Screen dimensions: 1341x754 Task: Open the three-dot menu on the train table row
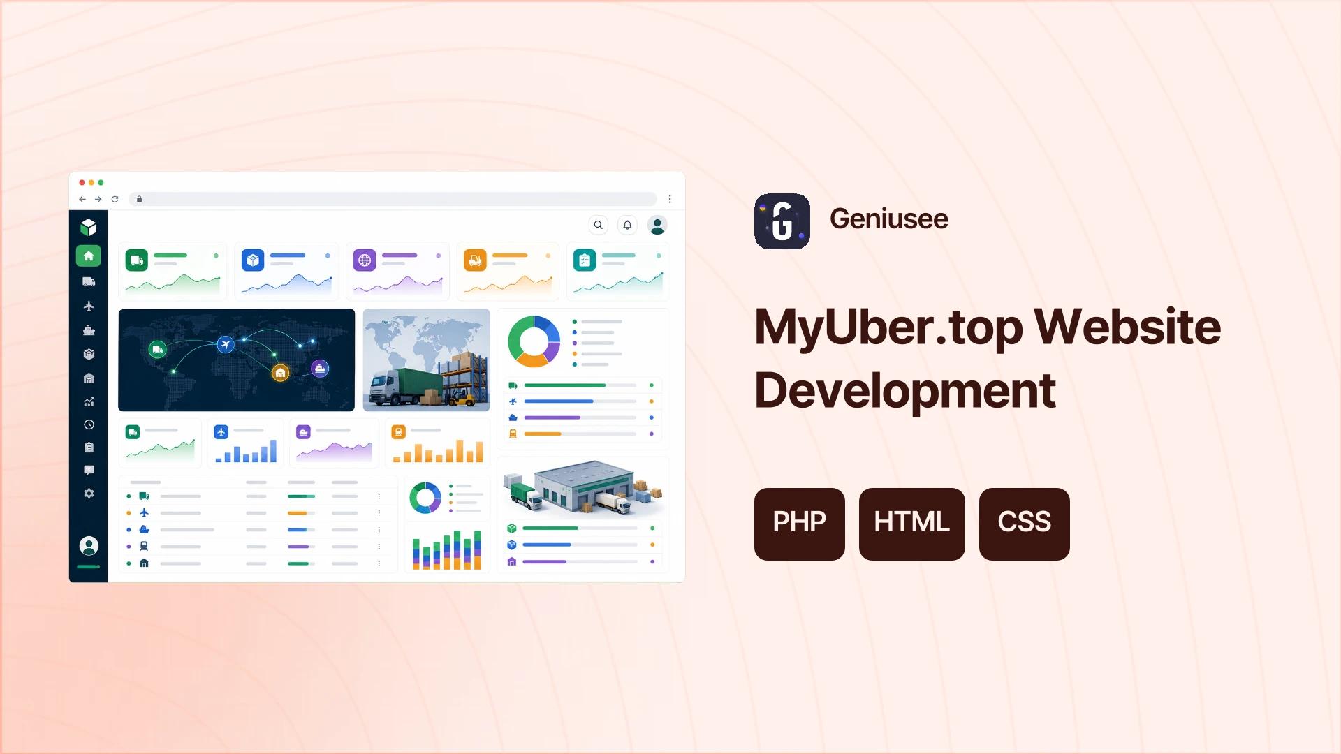(x=379, y=547)
